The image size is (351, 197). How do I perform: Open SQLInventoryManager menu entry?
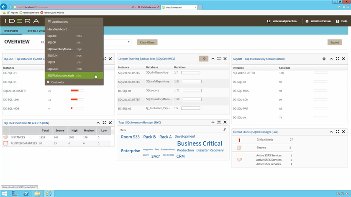click(74, 49)
